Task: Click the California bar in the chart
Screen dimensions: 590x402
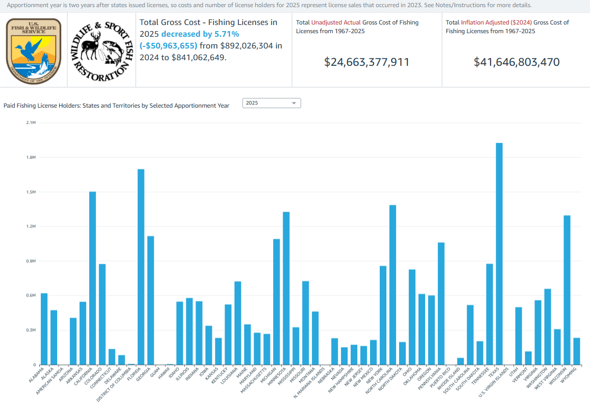Action: (x=92, y=278)
